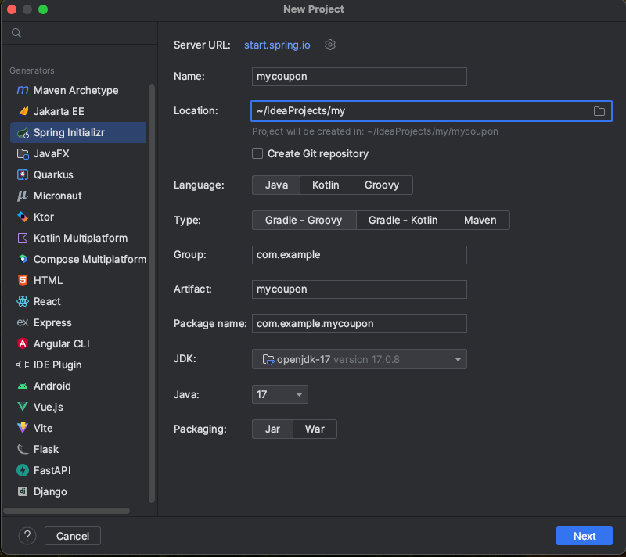Select Kotlin Multiplatform generator

click(78, 238)
